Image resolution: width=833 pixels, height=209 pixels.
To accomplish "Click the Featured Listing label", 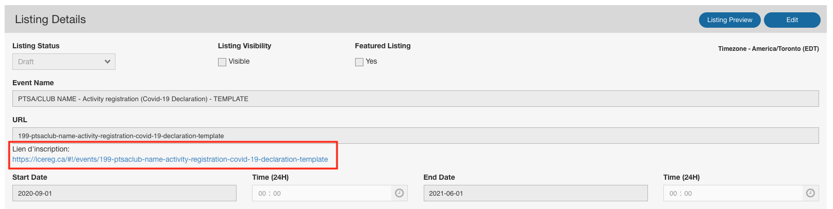I will pos(382,46).
